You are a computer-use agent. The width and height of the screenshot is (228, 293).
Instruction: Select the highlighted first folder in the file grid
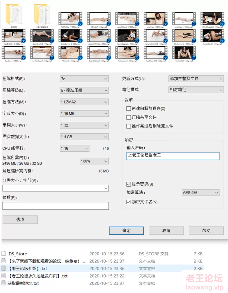pyautogui.click(x=14, y=15)
